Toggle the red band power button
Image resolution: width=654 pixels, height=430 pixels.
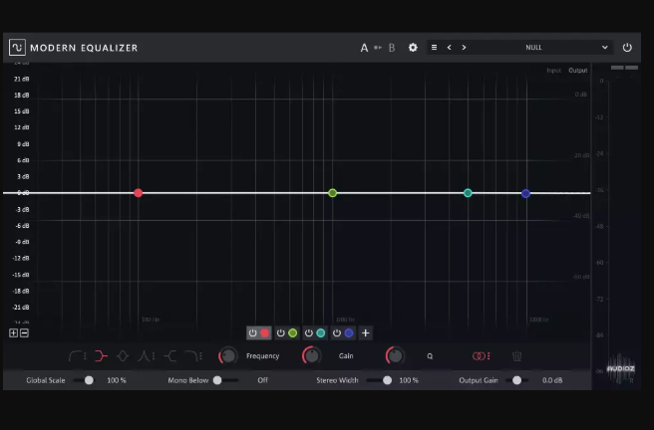point(253,333)
